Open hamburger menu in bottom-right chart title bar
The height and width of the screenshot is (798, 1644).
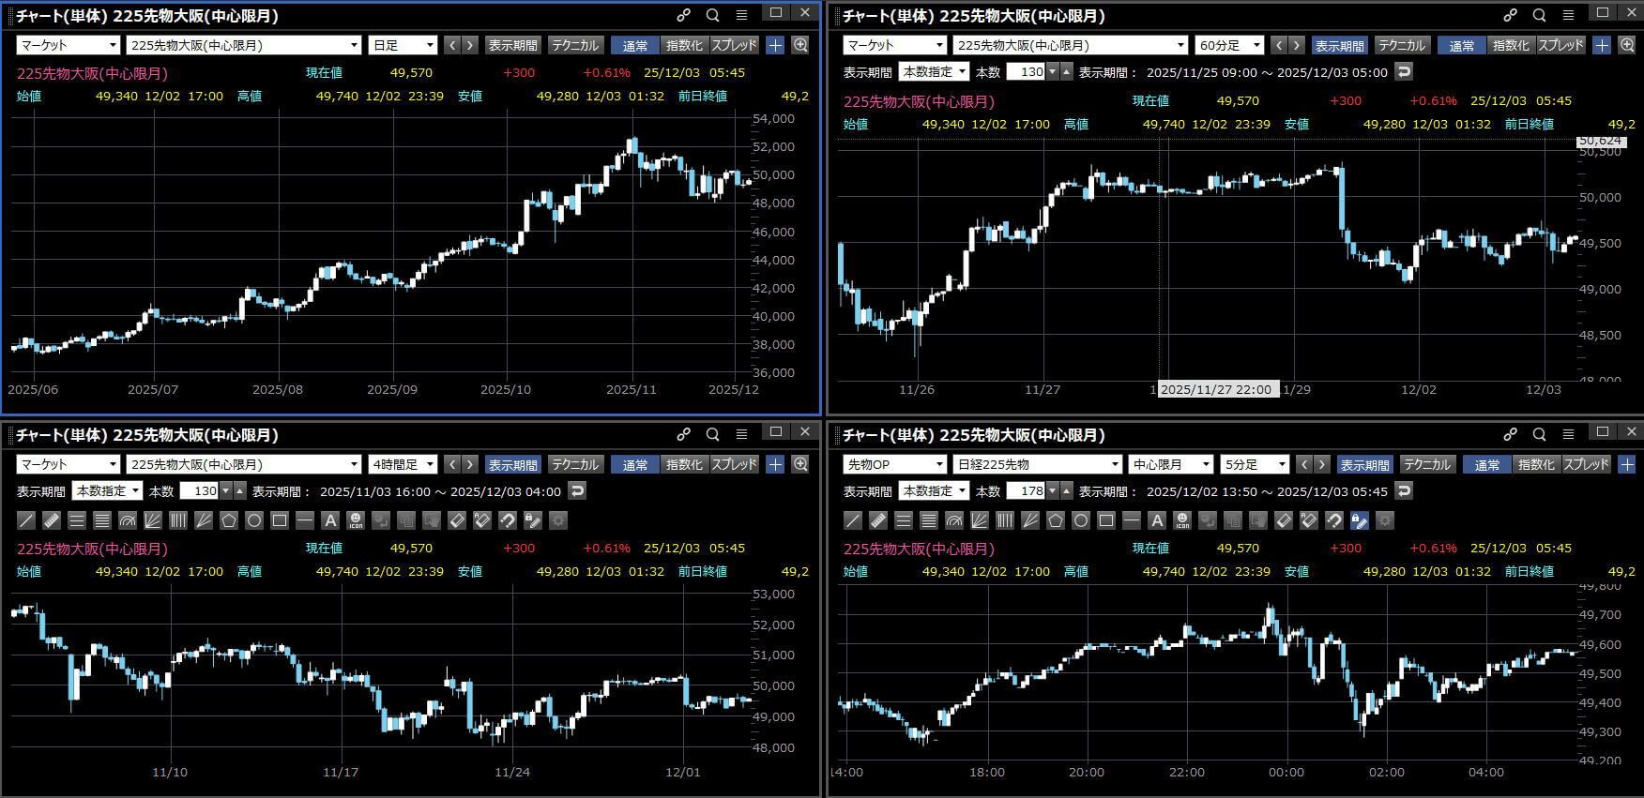click(1568, 434)
